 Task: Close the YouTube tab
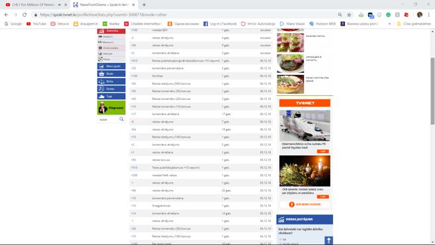pyautogui.click(x=66, y=5)
